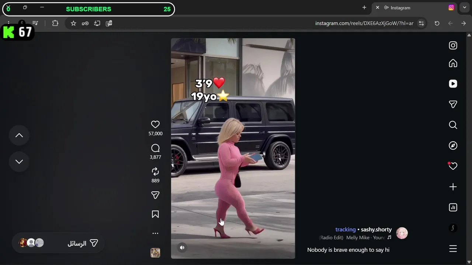Open the reel's comments bubble icon
Screen dimensions: 472x265
tap(155, 148)
